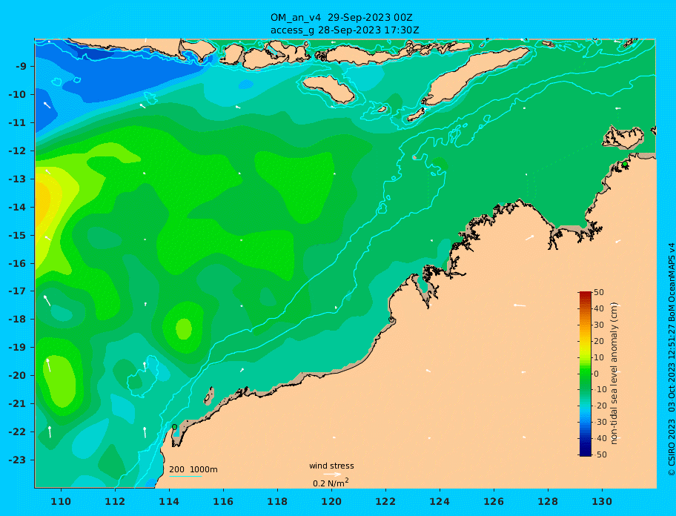
Task: Click the 'non-tidal sea level anomaly (cm)' label
Action: (614, 374)
